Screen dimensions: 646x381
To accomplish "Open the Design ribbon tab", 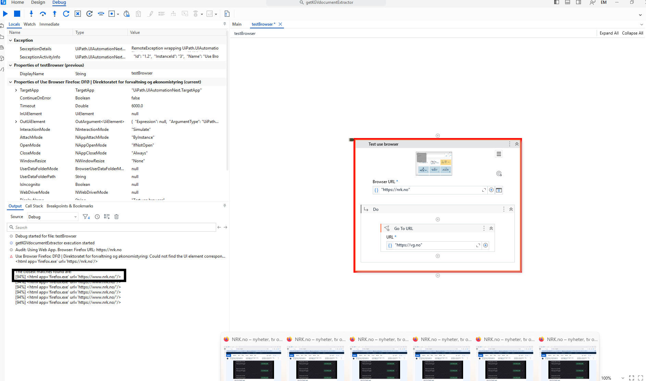I will click(38, 2).
